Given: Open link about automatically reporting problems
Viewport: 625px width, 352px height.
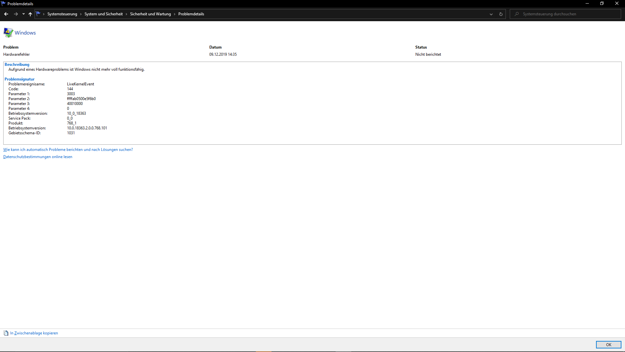Looking at the screenshot, I should [68, 150].
